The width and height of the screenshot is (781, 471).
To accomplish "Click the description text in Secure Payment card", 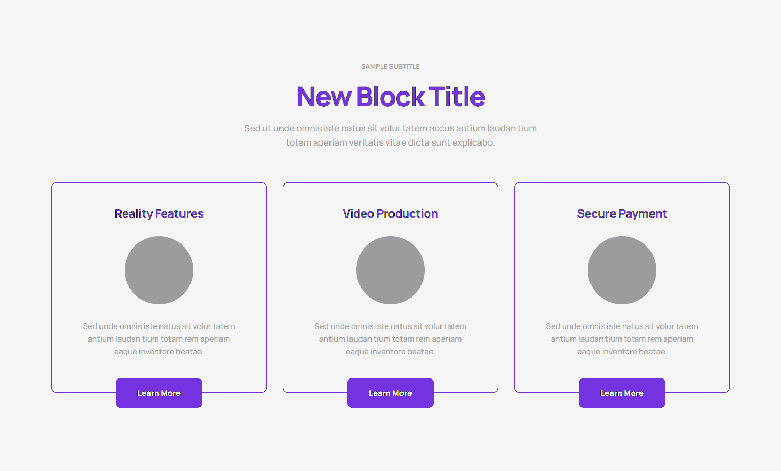I will tap(622, 339).
